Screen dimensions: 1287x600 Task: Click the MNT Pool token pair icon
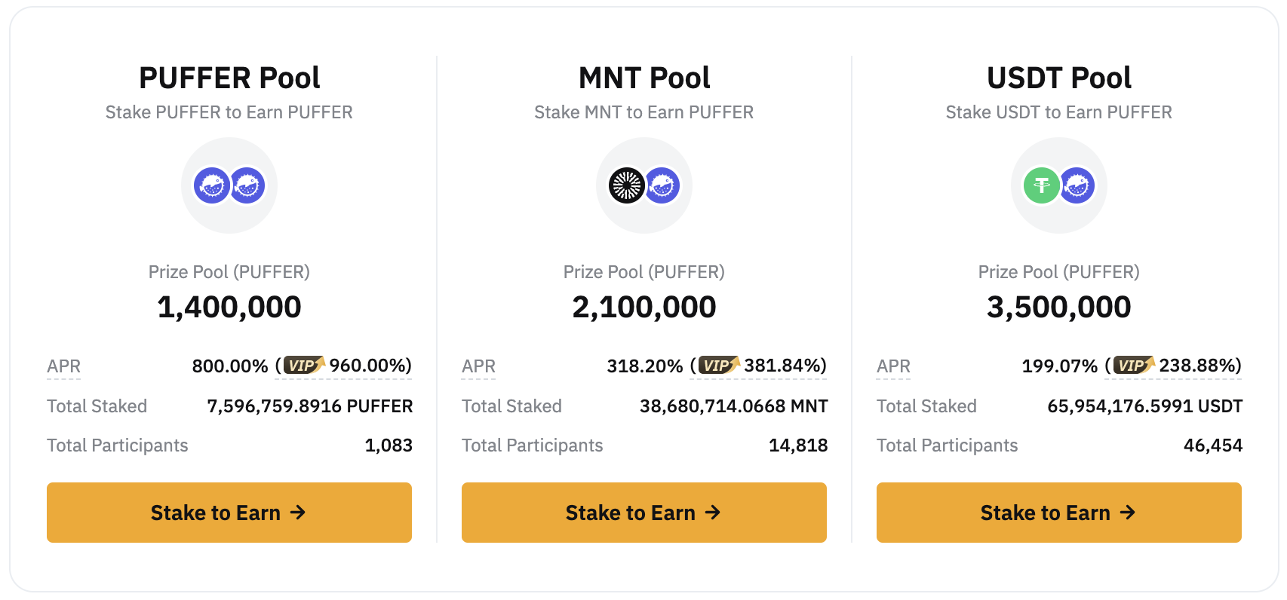point(644,185)
